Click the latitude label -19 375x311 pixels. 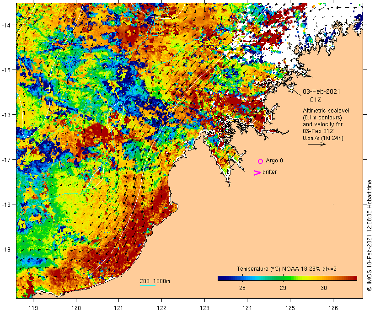point(5,249)
